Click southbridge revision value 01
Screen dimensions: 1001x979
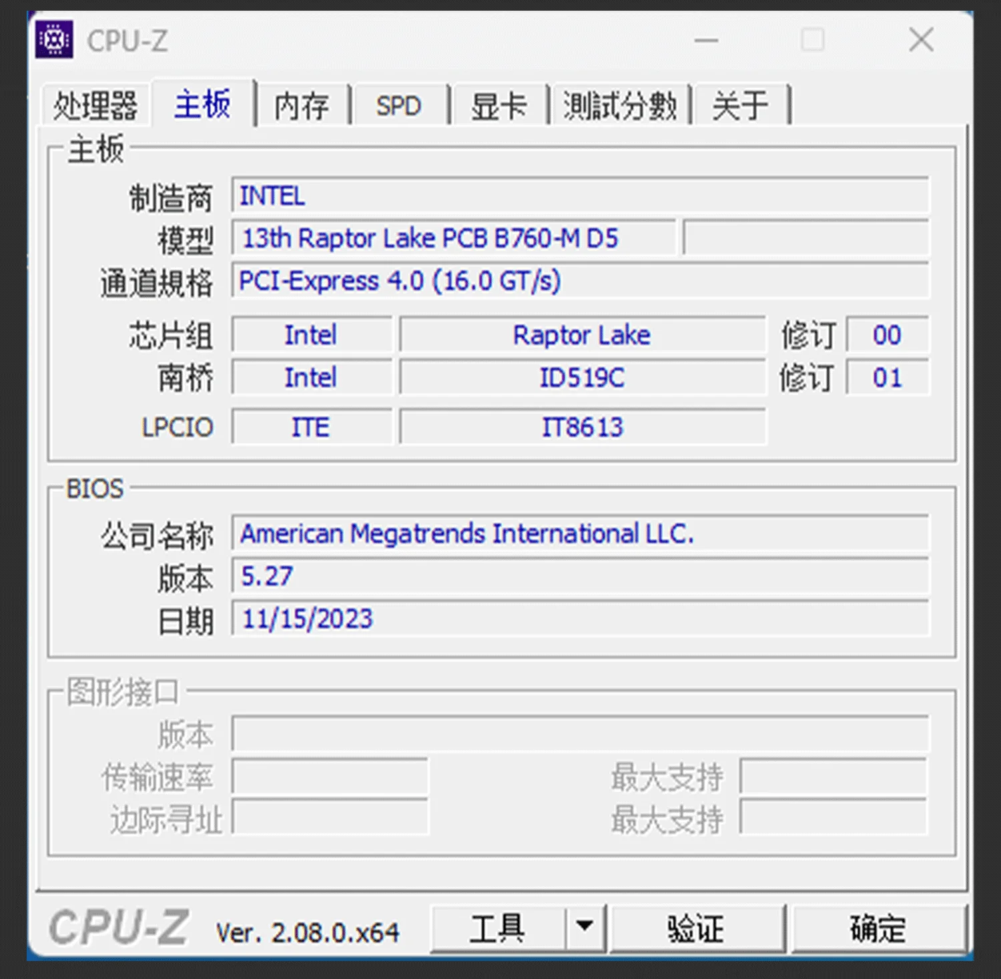tap(888, 378)
